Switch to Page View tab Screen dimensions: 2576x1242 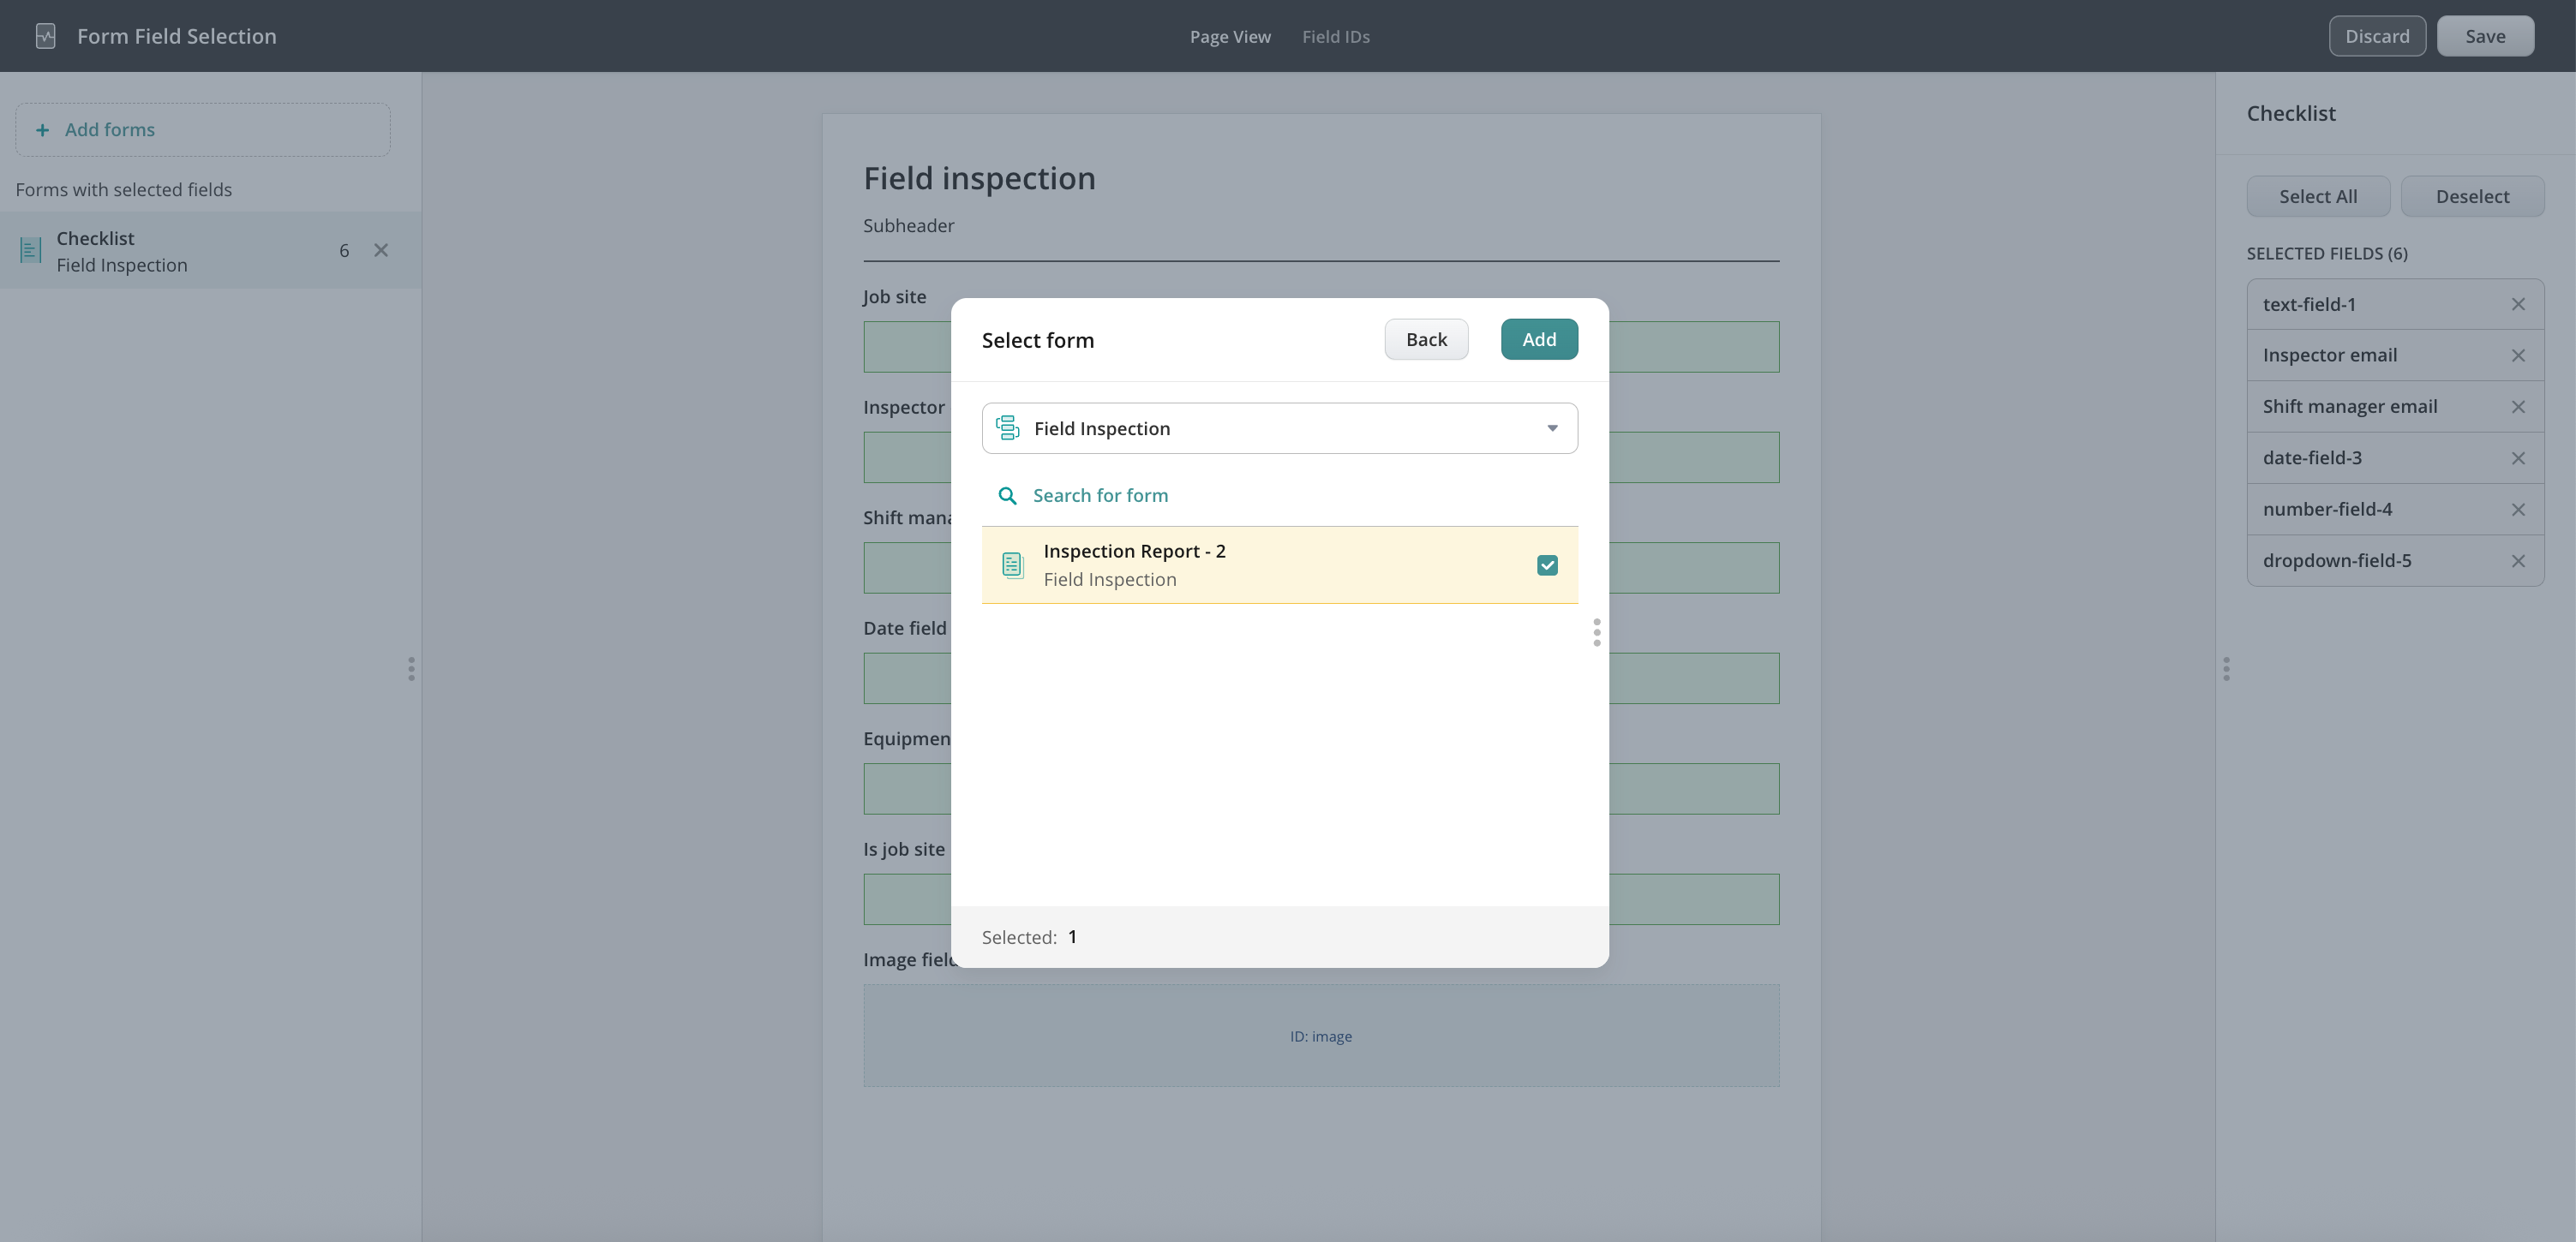(x=1230, y=36)
